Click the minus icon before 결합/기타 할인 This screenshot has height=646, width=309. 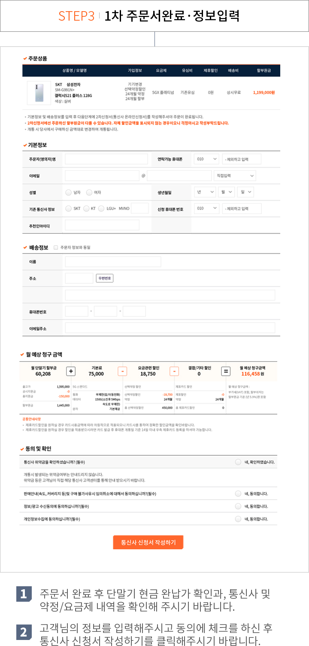(x=174, y=371)
